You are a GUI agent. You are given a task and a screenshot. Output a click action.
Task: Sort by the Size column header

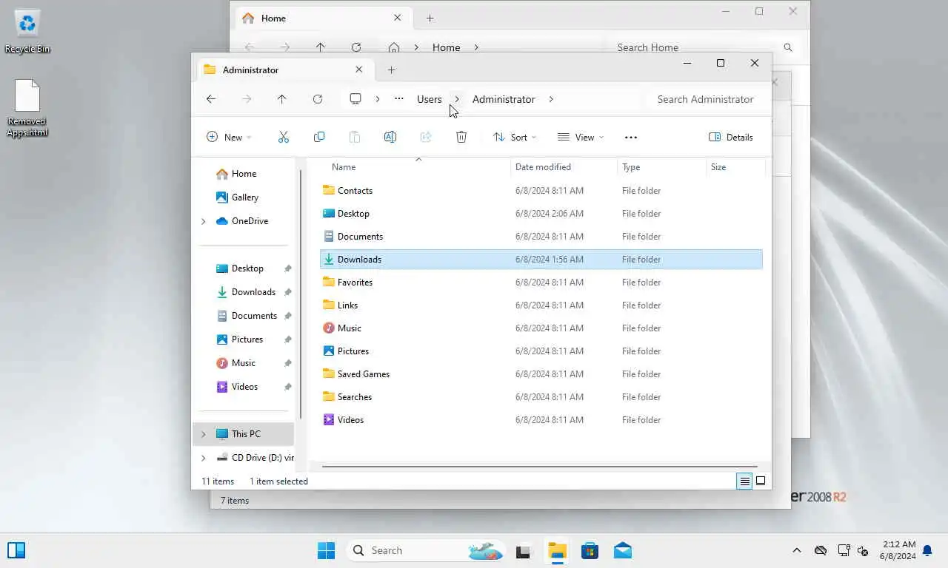[735, 167]
